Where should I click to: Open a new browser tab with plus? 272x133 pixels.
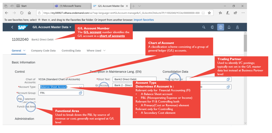(x=133, y=6)
